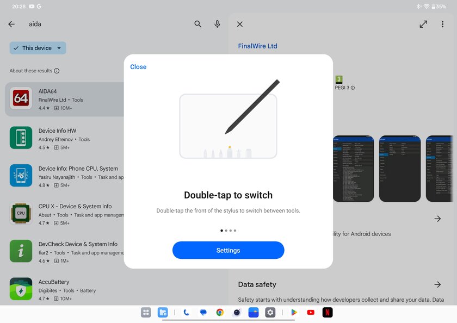Open the This device filter dropdown

click(x=38, y=48)
